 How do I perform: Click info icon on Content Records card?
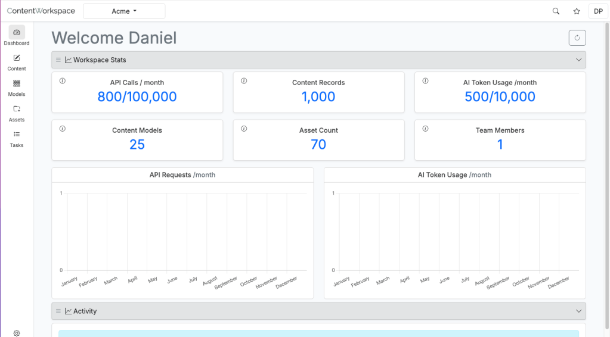tap(244, 81)
